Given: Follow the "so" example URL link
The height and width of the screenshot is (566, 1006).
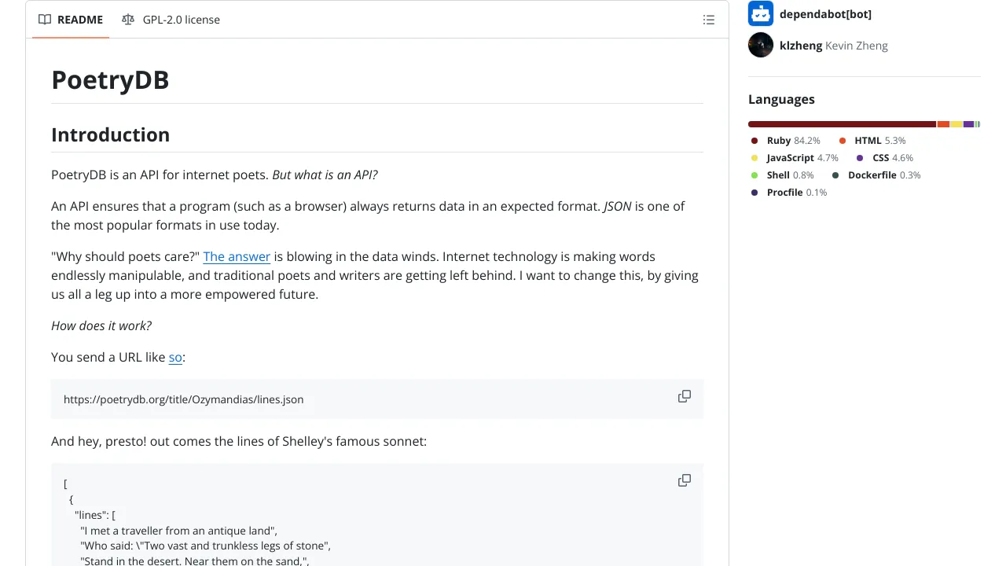Looking at the screenshot, I should (175, 357).
